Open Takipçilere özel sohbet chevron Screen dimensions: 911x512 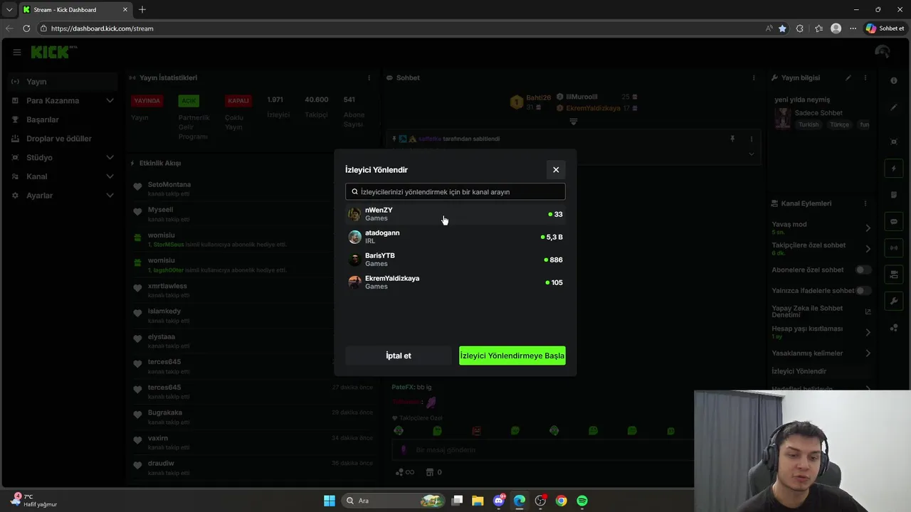pos(868,249)
